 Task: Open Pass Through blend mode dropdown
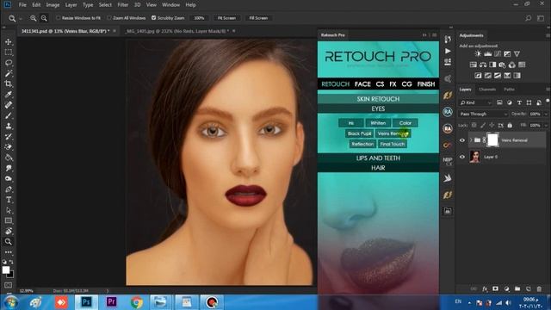coord(483,114)
